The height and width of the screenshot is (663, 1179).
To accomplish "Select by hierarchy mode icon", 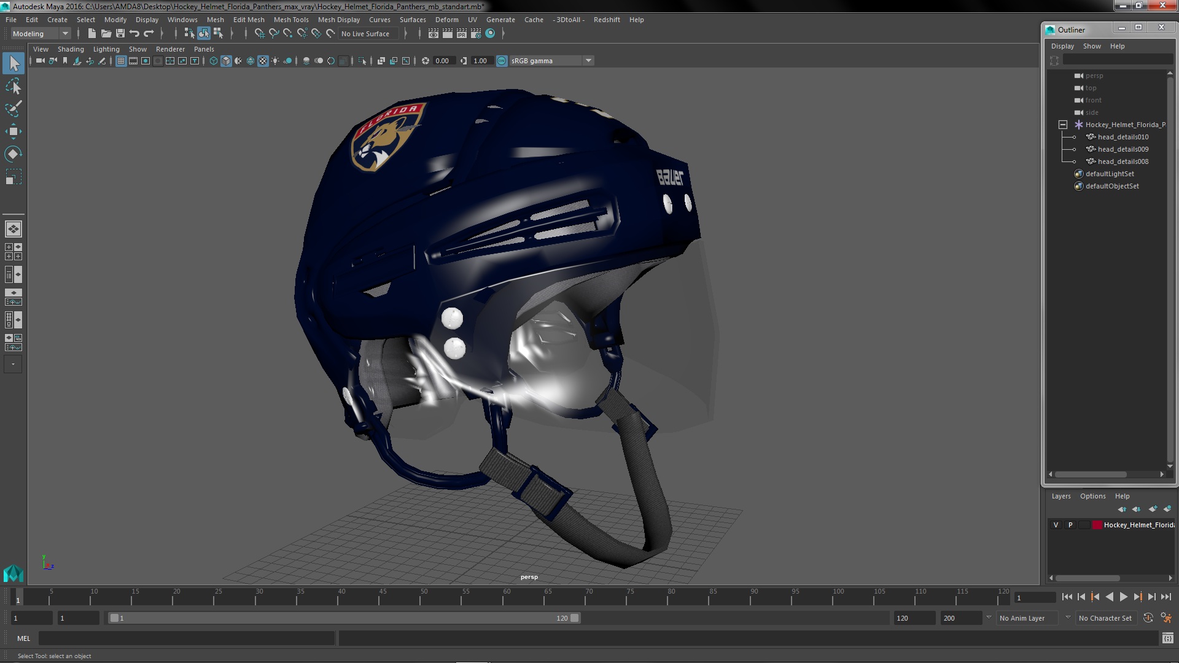I will click(x=189, y=34).
